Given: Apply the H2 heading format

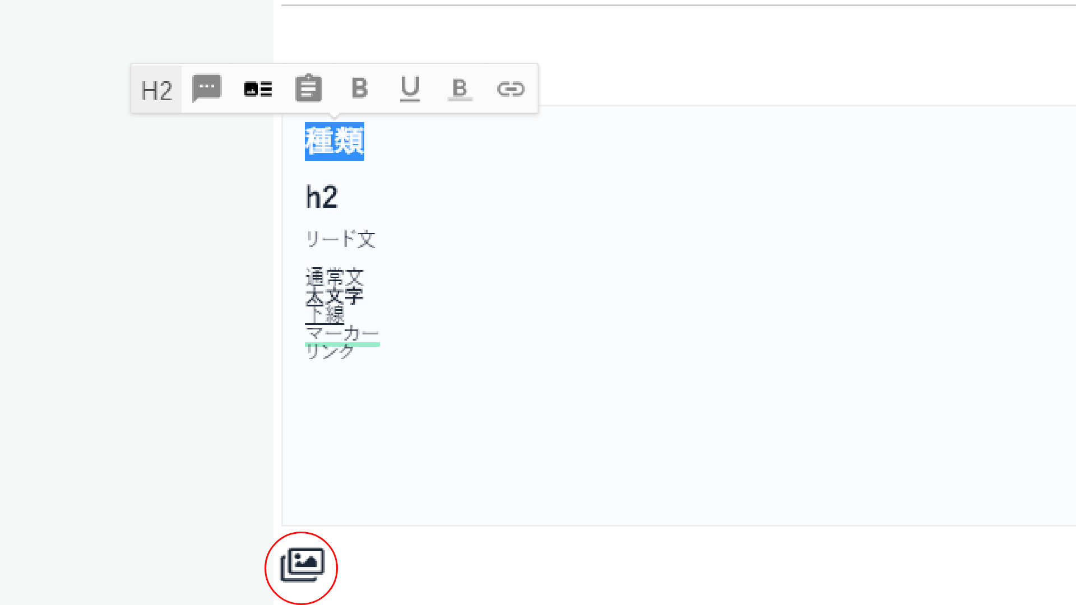Looking at the screenshot, I should [x=156, y=90].
